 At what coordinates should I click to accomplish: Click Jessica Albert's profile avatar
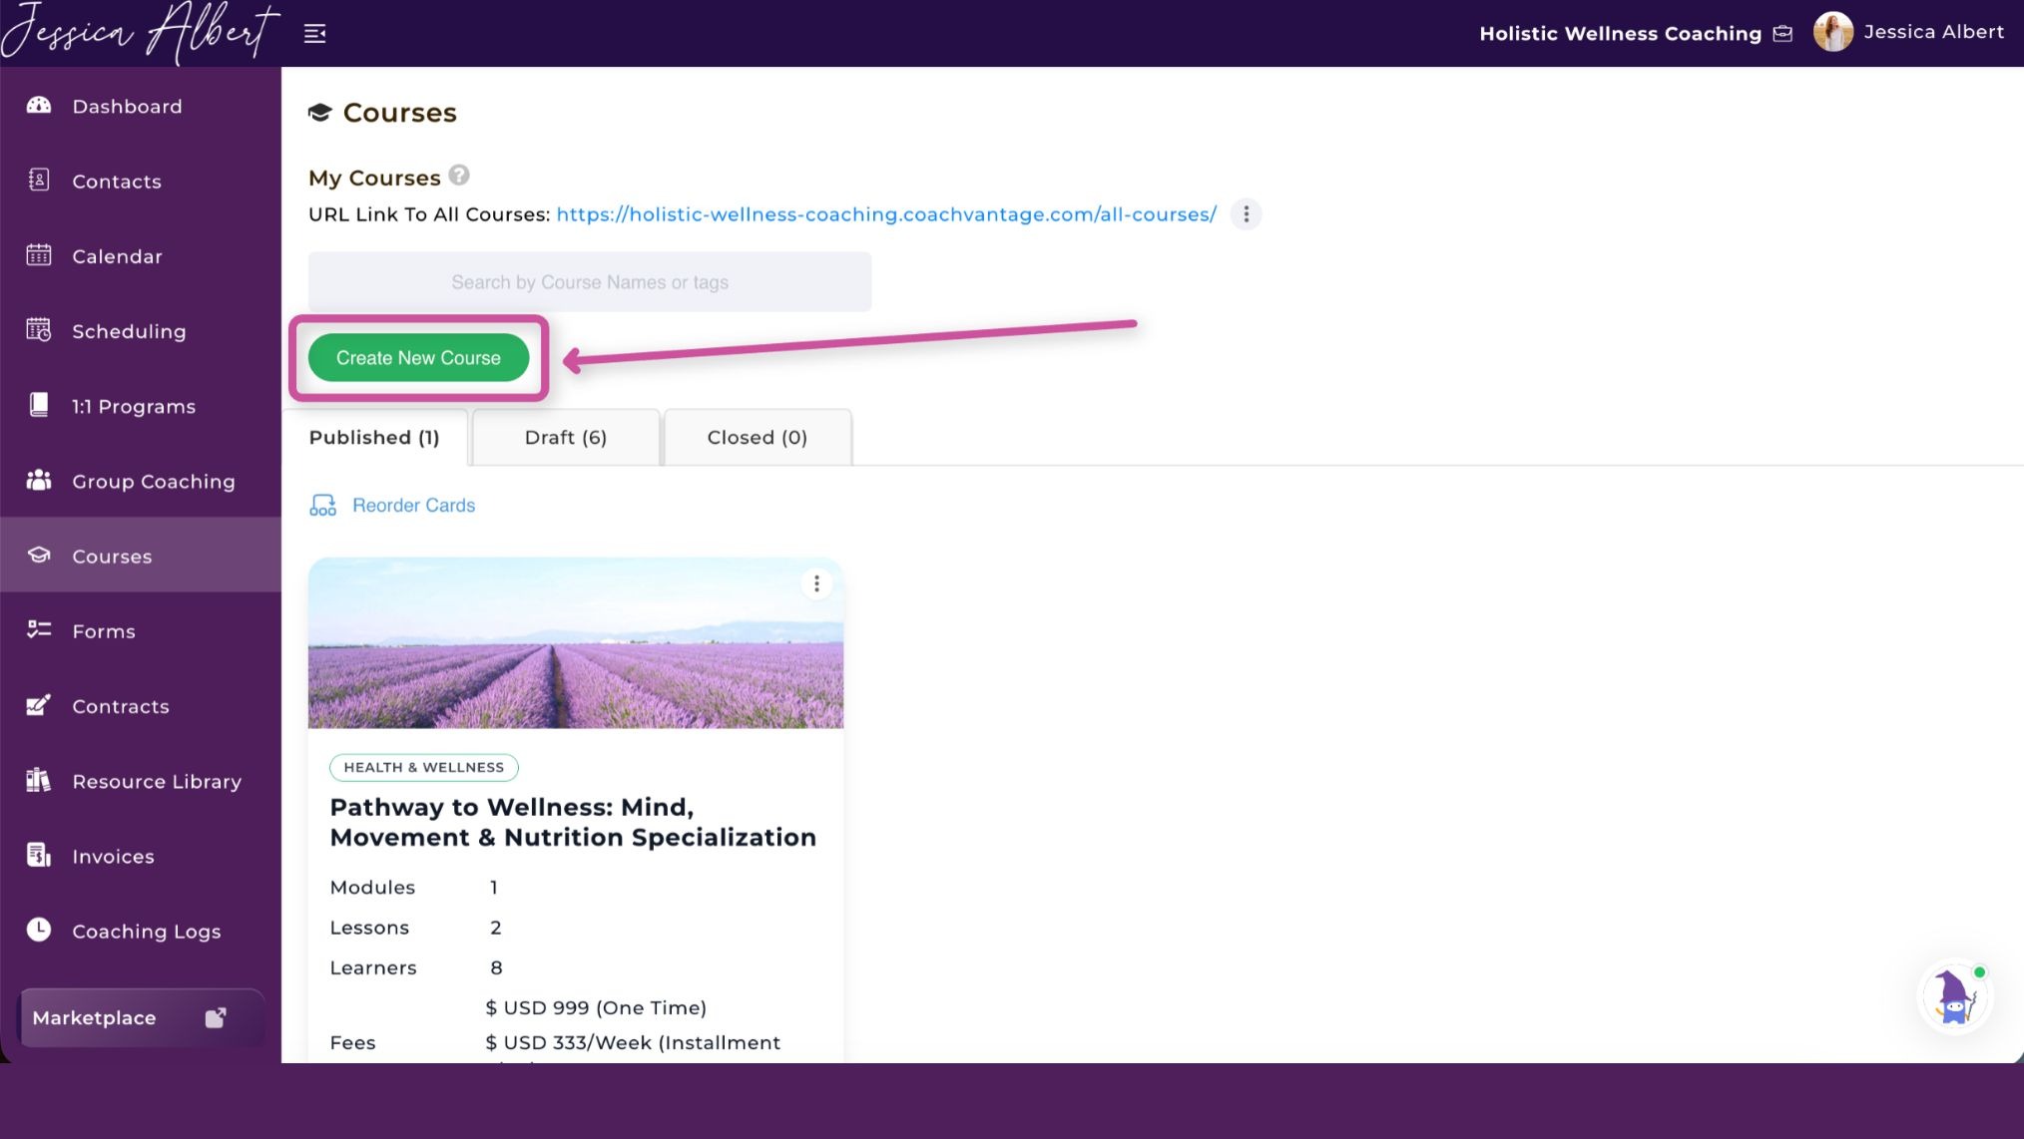click(1833, 32)
